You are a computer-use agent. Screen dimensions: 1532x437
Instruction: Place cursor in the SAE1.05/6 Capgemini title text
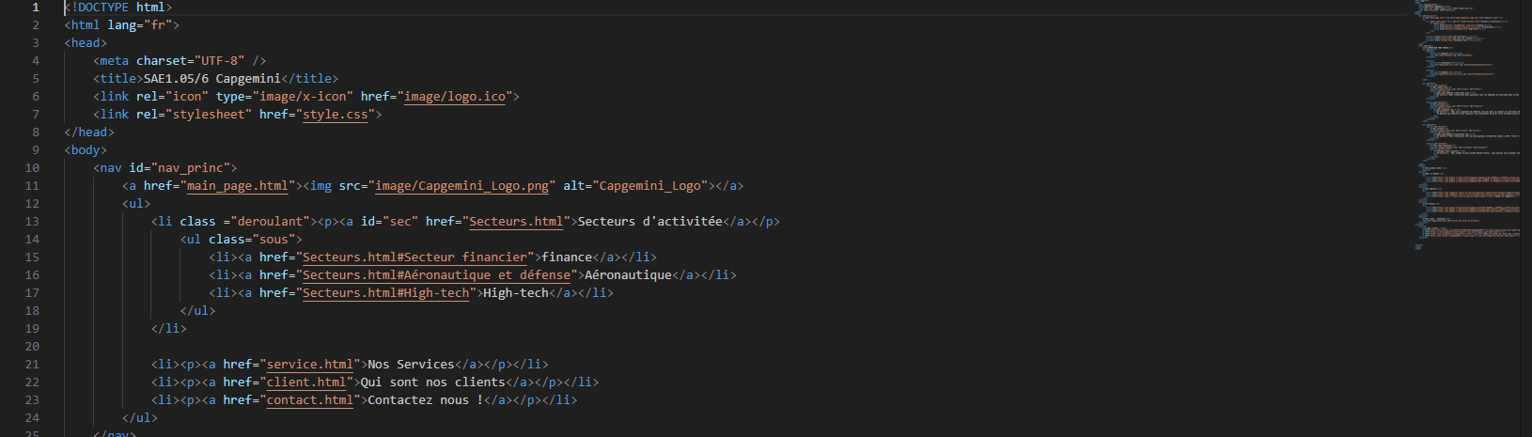tap(211, 79)
